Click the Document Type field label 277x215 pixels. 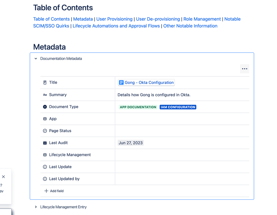(63, 107)
